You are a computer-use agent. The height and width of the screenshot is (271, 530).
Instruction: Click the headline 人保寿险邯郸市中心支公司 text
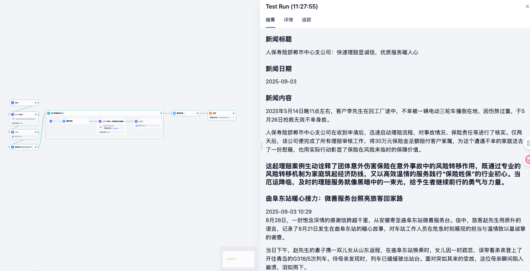tap(342, 52)
